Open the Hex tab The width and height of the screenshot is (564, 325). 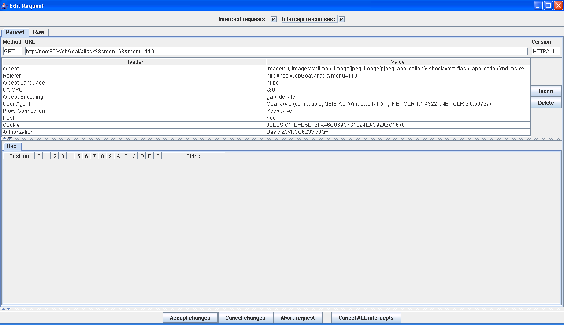coord(11,146)
